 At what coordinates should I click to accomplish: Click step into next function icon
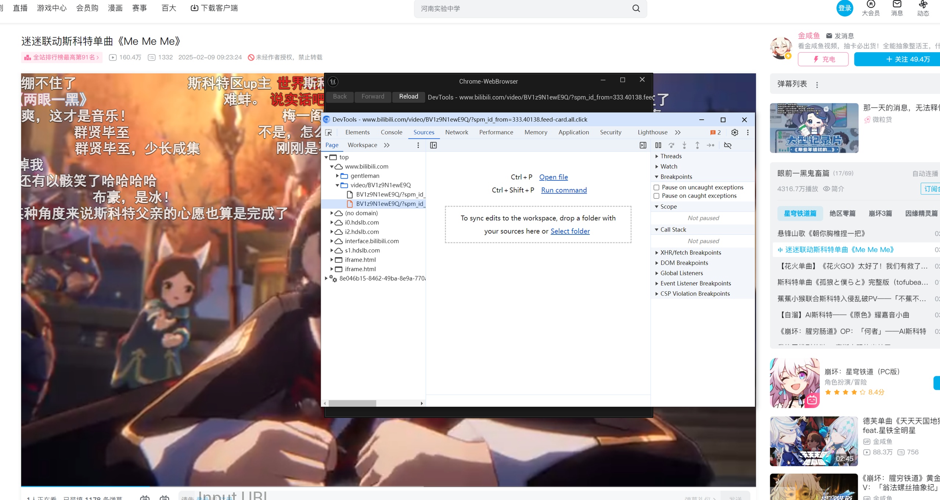point(684,145)
